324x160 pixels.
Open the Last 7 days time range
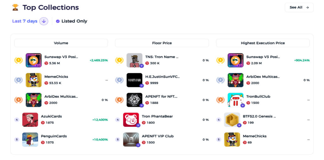coord(25,21)
